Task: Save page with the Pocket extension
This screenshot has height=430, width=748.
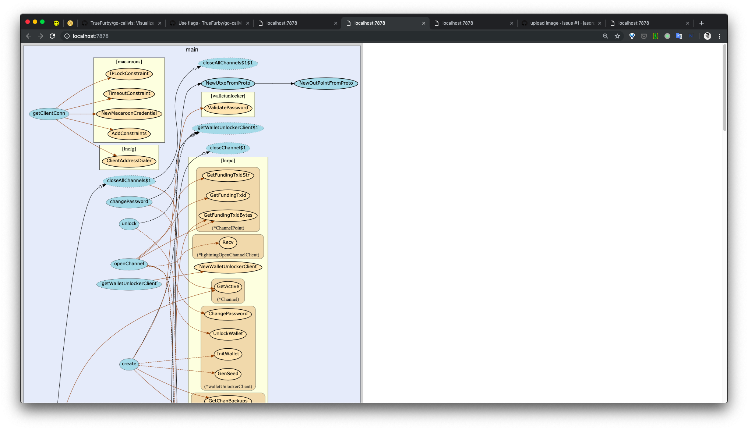Action: click(x=644, y=36)
